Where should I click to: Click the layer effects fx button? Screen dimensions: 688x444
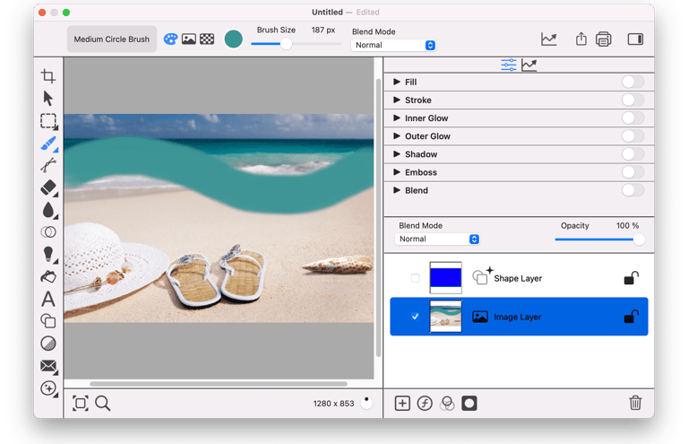point(425,403)
